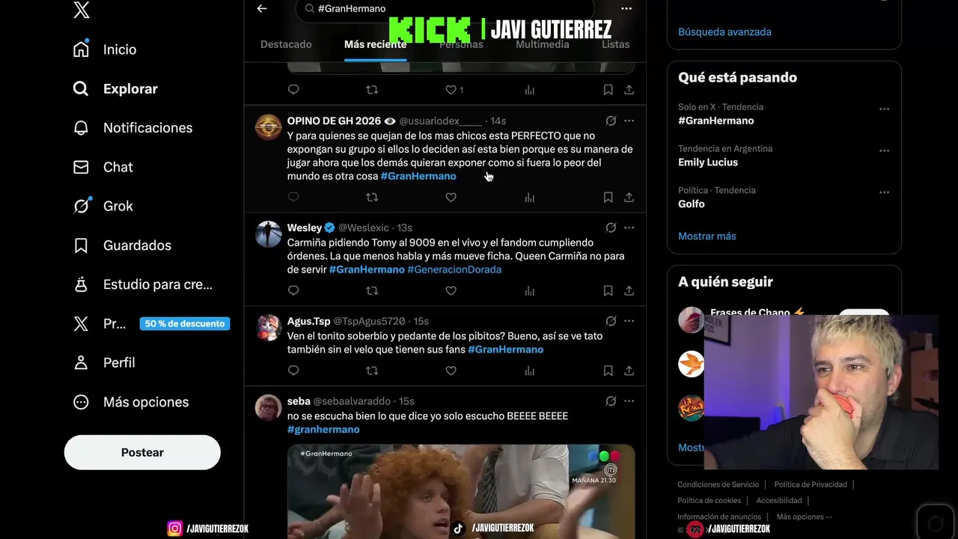Click the 50 % de descuento badge
The width and height of the screenshot is (958, 539).
(x=185, y=323)
